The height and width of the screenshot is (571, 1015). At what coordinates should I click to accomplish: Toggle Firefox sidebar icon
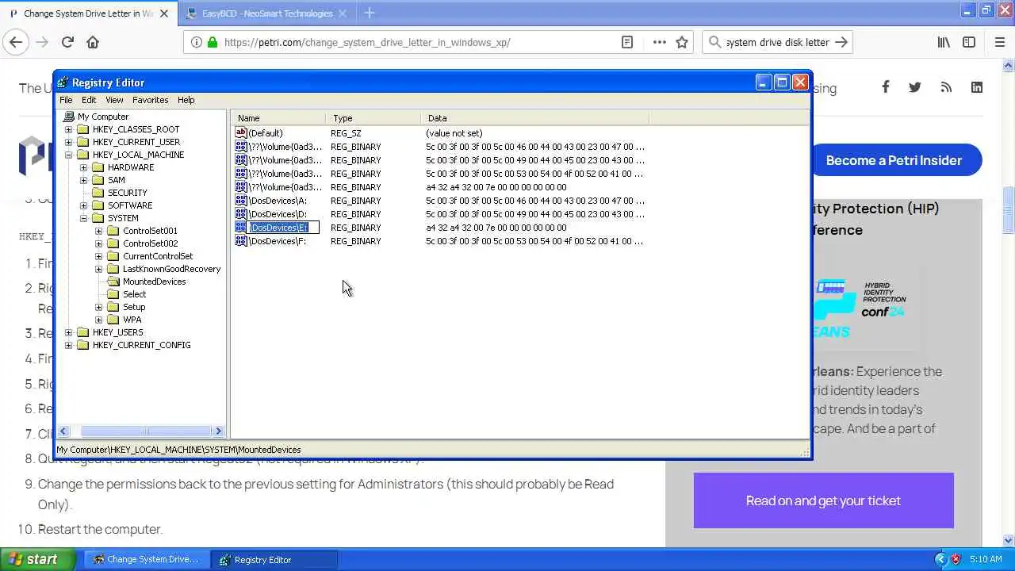(969, 42)
